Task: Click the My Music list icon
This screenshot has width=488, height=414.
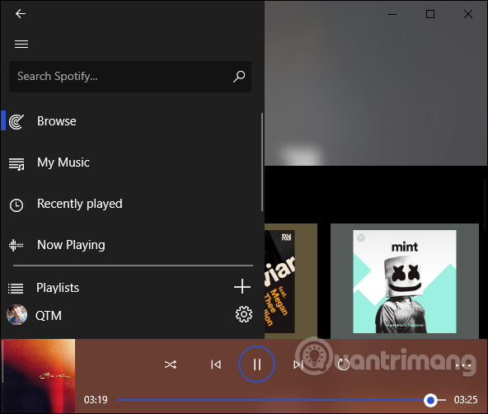Action: coord(16,164)
